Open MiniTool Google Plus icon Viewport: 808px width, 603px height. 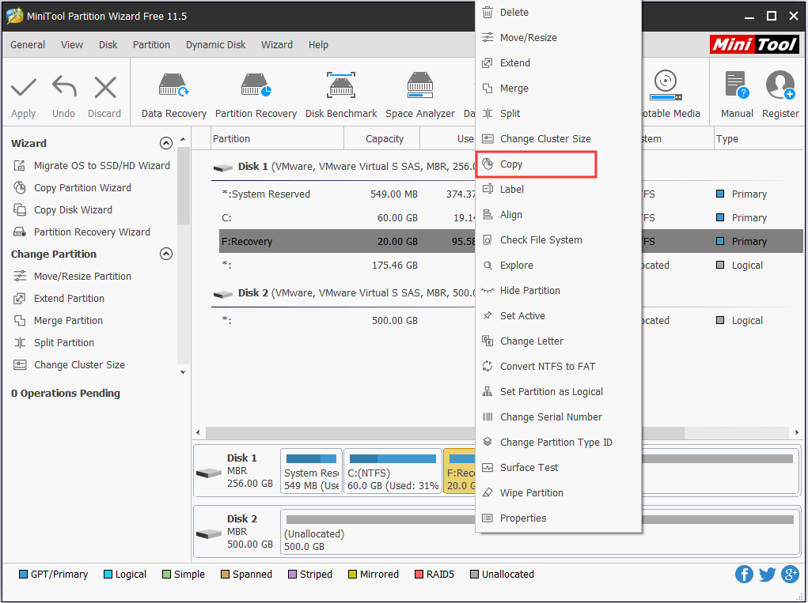click(790, 575)
